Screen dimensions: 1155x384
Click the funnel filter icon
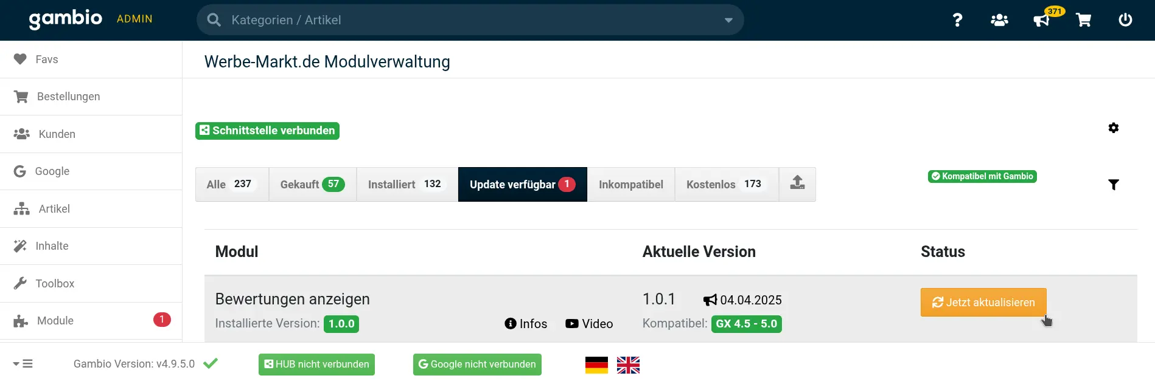tap(1114, 185)
